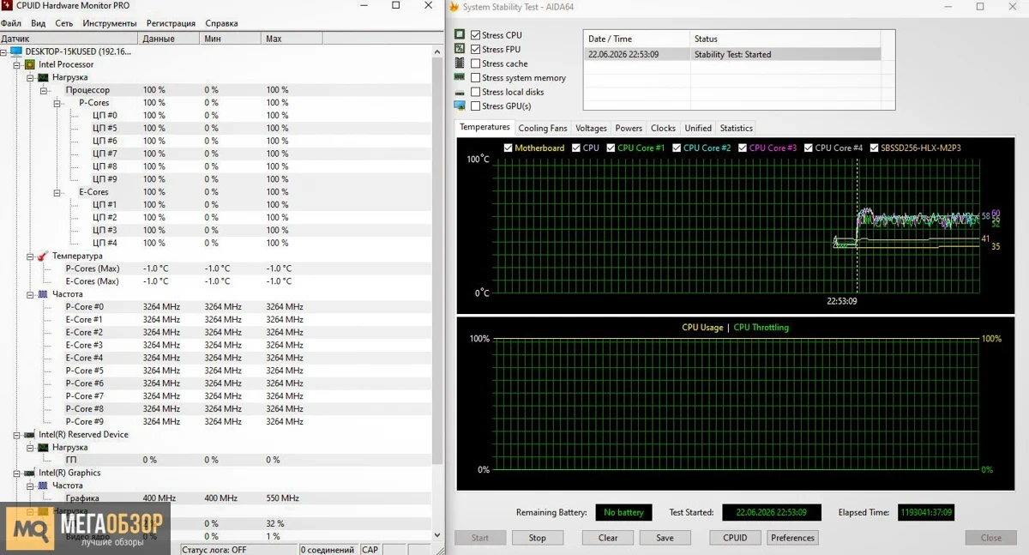
Task: Click the frequency wave icon beside Частота under Intel Processor
Action: (x=43, y=294)
